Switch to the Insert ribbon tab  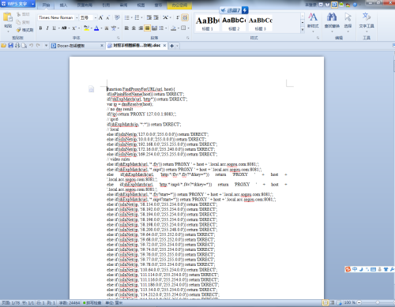[63, 5]
